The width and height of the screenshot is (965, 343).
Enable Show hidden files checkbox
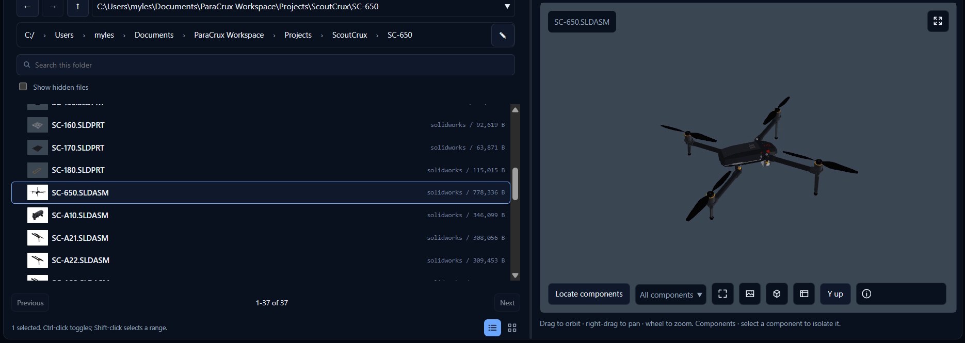(23, 87)
